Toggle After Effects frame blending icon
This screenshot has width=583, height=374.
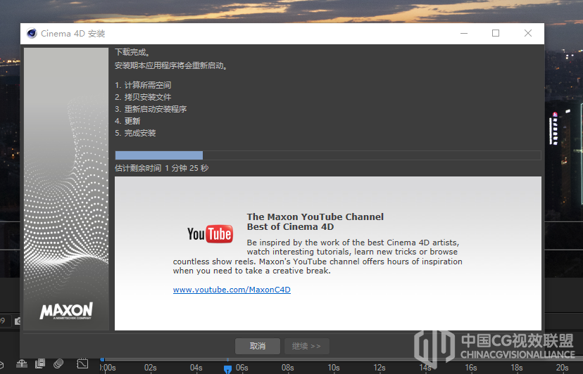coord(40,363)
